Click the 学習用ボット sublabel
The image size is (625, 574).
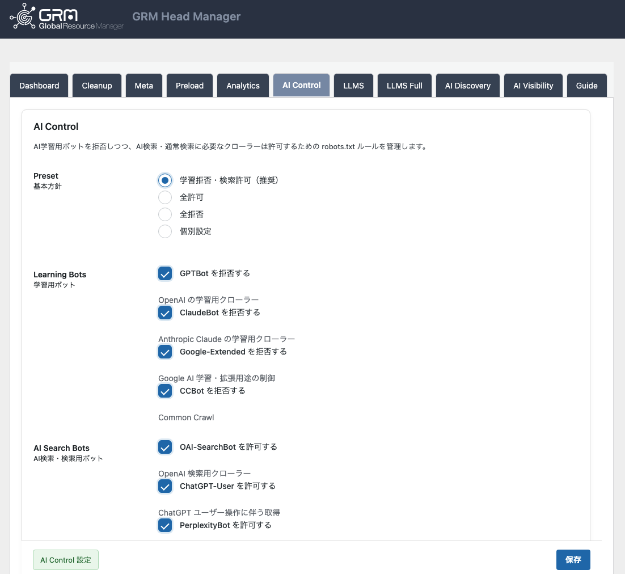pyautogui.click(x=54, y=285)
